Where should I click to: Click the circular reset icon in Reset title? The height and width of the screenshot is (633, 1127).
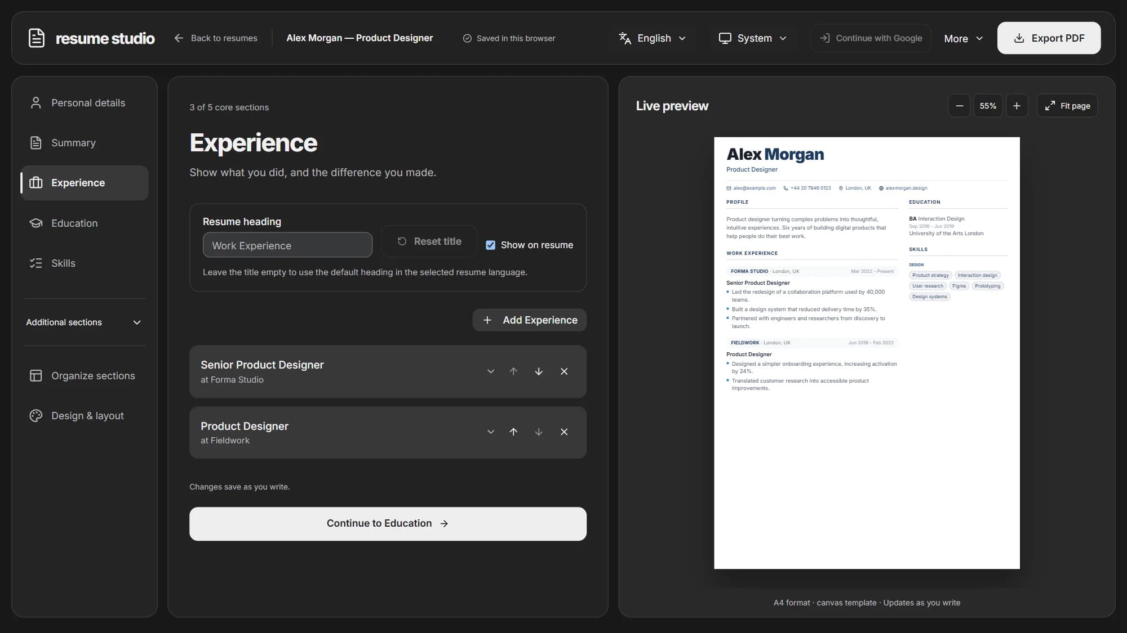pyautogui.click(x=402, y=241)
